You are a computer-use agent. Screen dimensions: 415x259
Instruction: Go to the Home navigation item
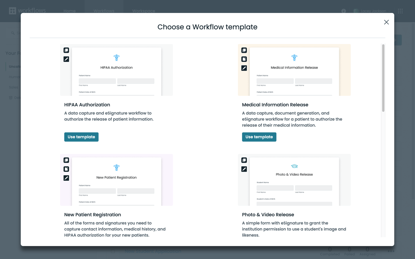coord(70,11)
